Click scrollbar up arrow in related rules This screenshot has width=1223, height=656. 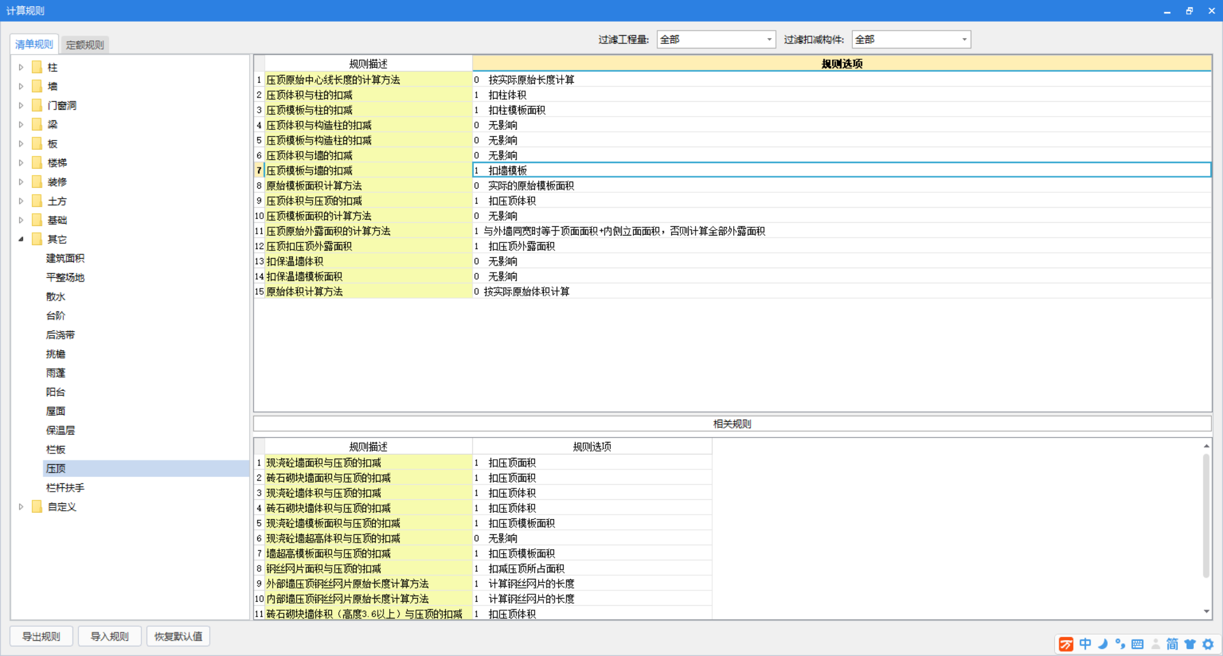click(x=1206, y=446)
